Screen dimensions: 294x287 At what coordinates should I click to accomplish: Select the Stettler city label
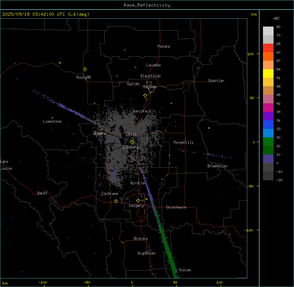pos(216,81)
